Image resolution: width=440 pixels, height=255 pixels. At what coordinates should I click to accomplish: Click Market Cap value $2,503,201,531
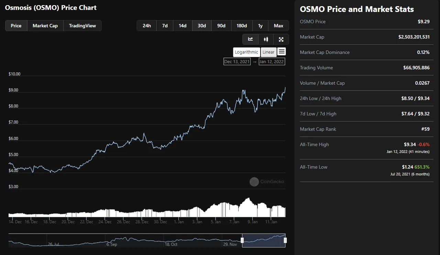(414, 37)
